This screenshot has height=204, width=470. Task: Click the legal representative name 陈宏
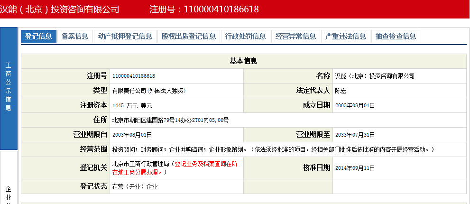pyautogui.click(x=341, y=91)
